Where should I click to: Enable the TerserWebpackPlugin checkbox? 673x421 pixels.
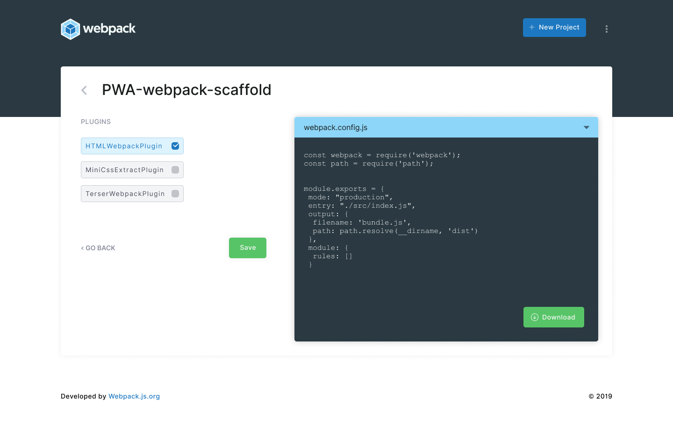pos(175,194)
